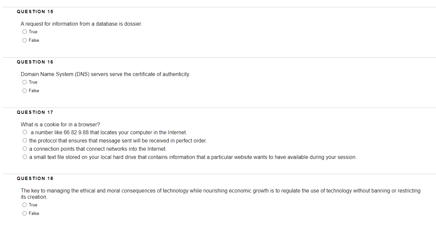This screenshot has height=230, width=436.
Task: Answer False radio circle for Question 18
Action: pyautogui.click(x=25, y=214)
